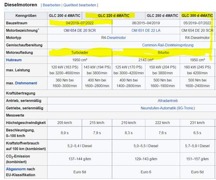The width and height of the screenshot is (216, 180).
Task: Open the Drehmoment link
Action: click(26, 83)
